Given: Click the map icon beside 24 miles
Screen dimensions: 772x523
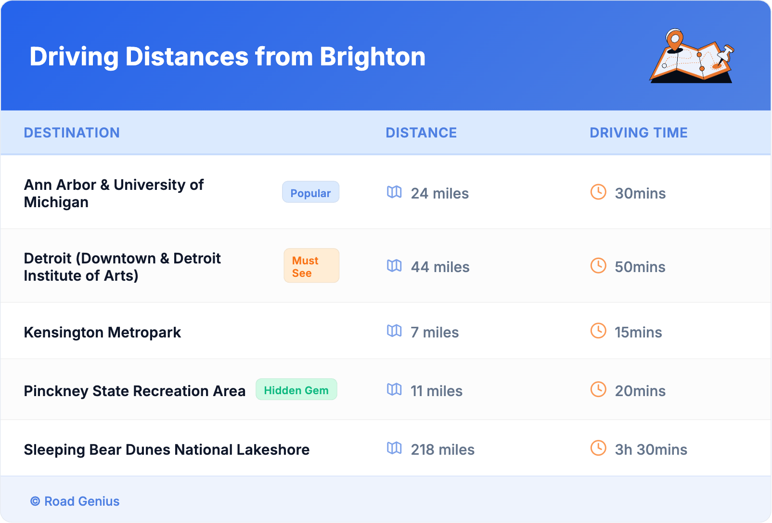Looking at the screenshot, I should click(394, 192).
